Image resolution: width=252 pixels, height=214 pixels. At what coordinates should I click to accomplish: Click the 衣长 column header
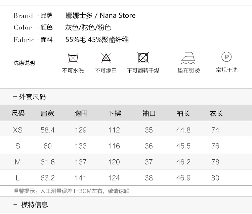(x=216, y=113)
